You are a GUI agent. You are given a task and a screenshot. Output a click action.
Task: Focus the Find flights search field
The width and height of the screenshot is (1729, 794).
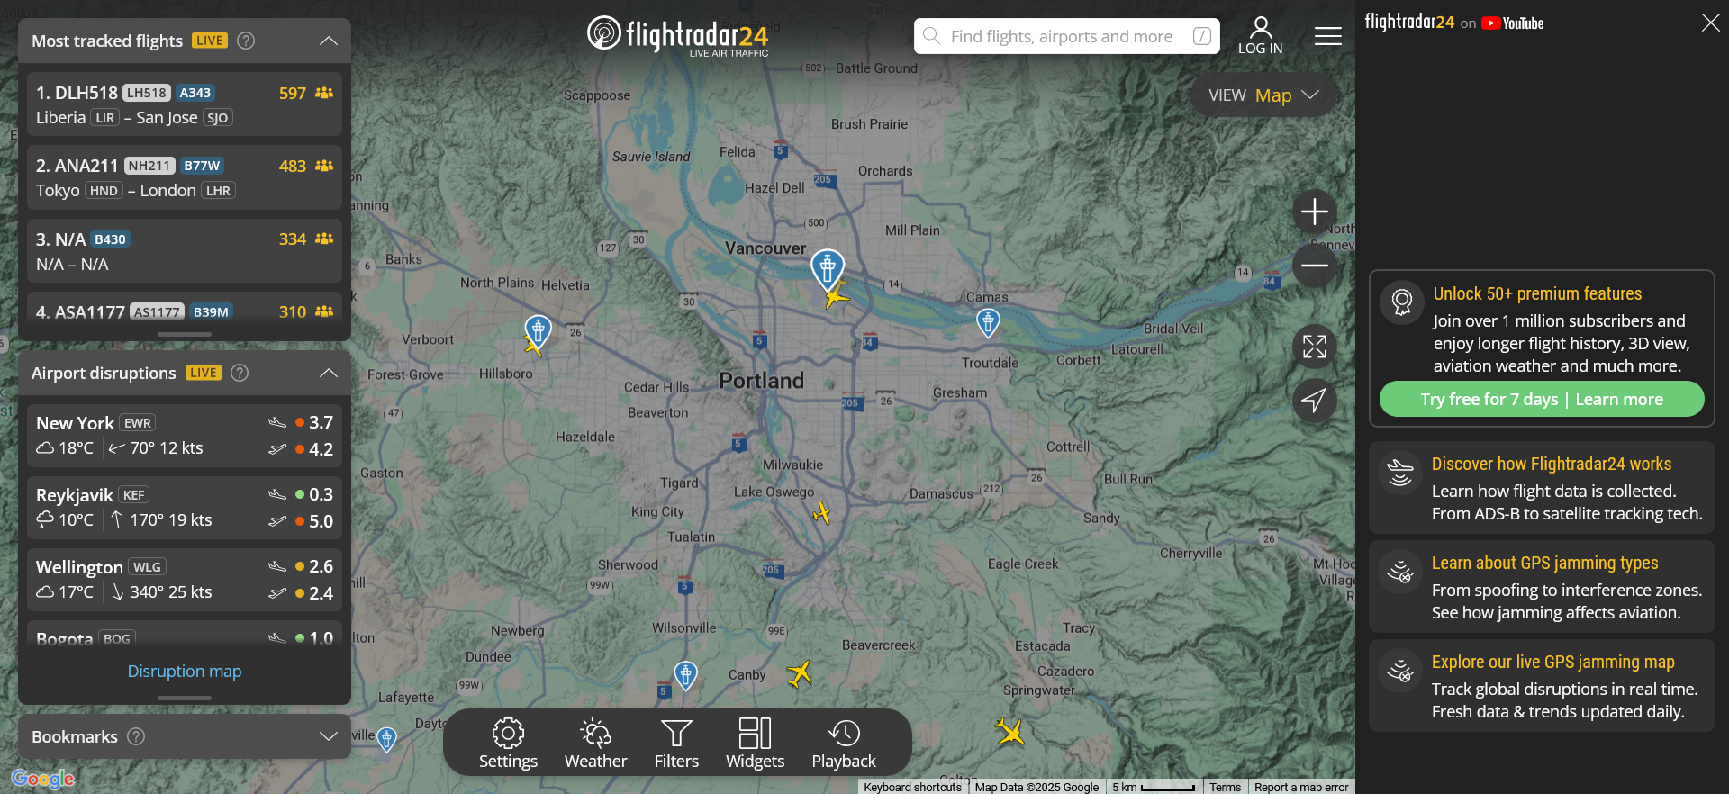pyautogui.click(x=1067, y=36)
